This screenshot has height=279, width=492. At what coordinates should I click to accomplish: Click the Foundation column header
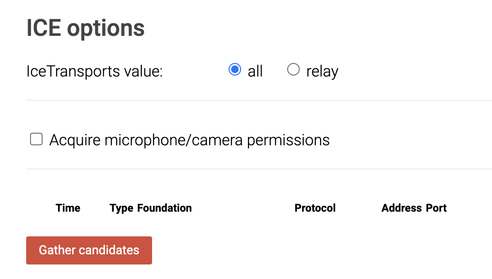165,208
